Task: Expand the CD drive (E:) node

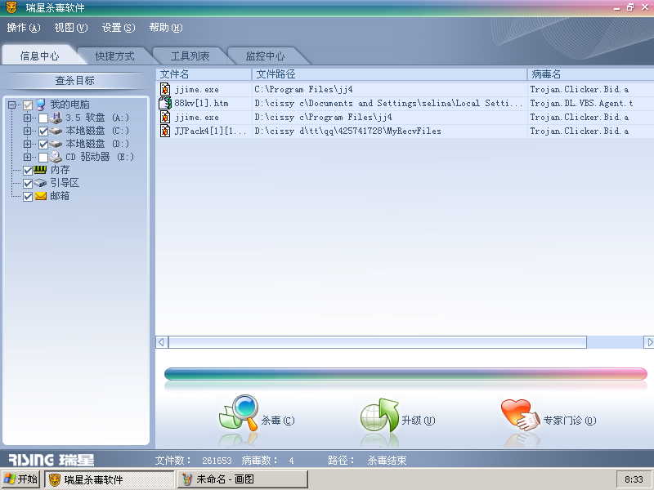Action: coord(28,157)
